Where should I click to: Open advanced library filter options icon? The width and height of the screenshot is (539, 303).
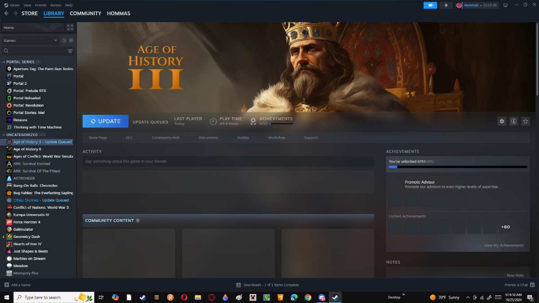[70, 51]
